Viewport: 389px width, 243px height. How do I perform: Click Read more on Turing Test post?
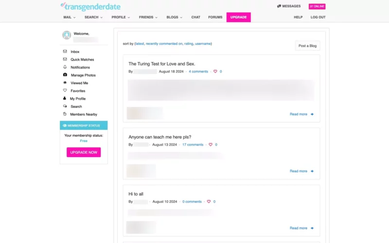pos(299,114)
